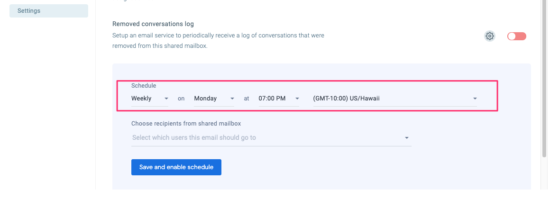Click the Weekly schedule value
This screenshot has width=559, height=199.
(142, 98)
